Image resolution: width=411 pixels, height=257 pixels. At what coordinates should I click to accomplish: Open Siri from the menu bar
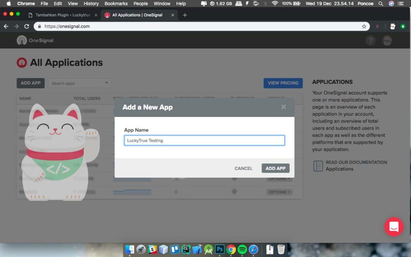point(391,3)
